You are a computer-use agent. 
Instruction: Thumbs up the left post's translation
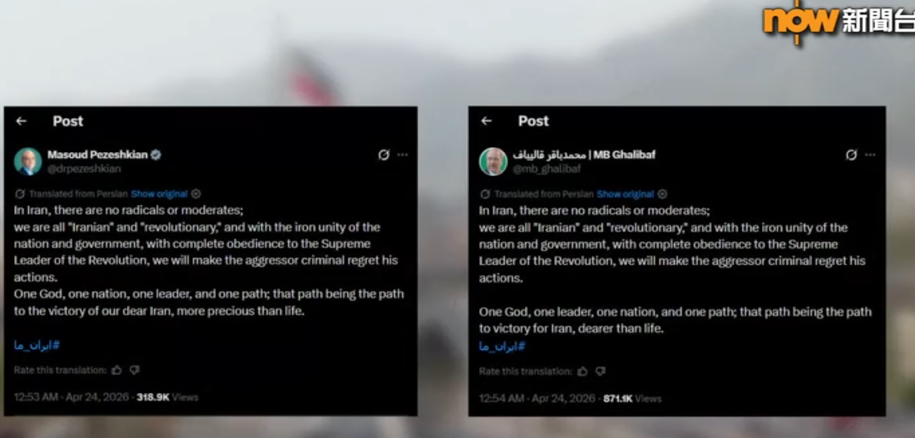coord(117,370)
